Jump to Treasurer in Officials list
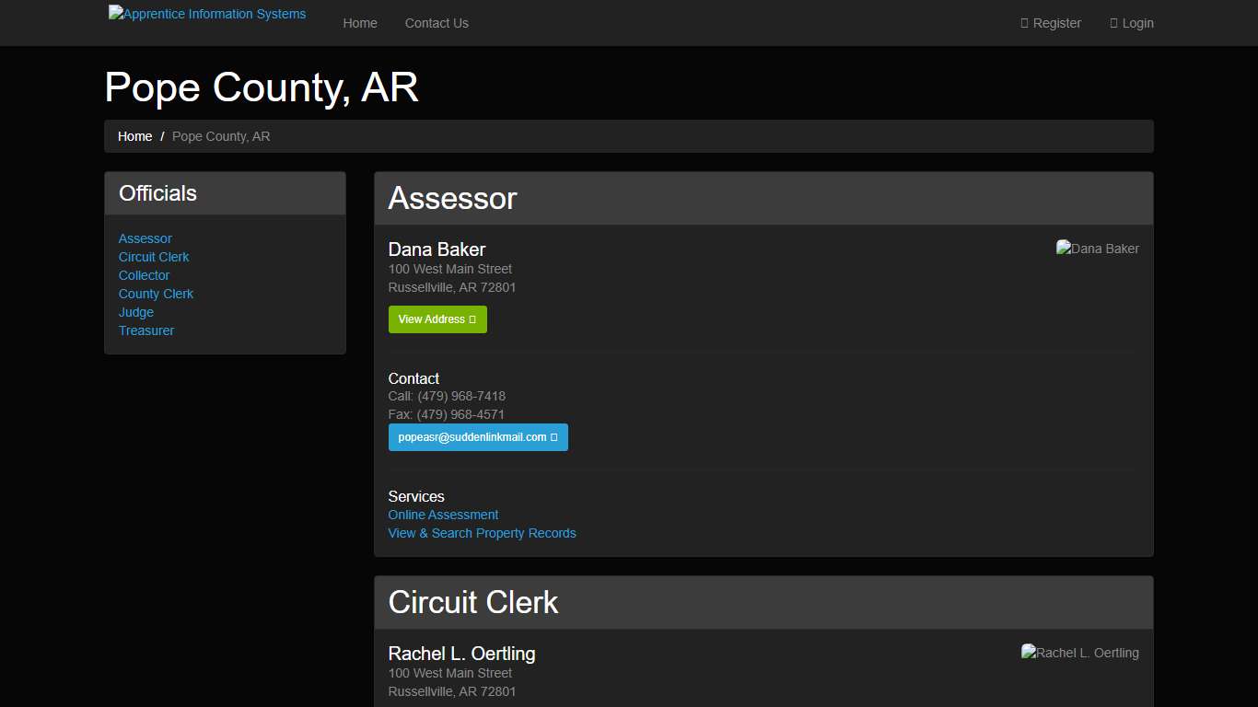The height and width of the screenshot is (707, 1258). pyautogui.click(x=146, y=330)
